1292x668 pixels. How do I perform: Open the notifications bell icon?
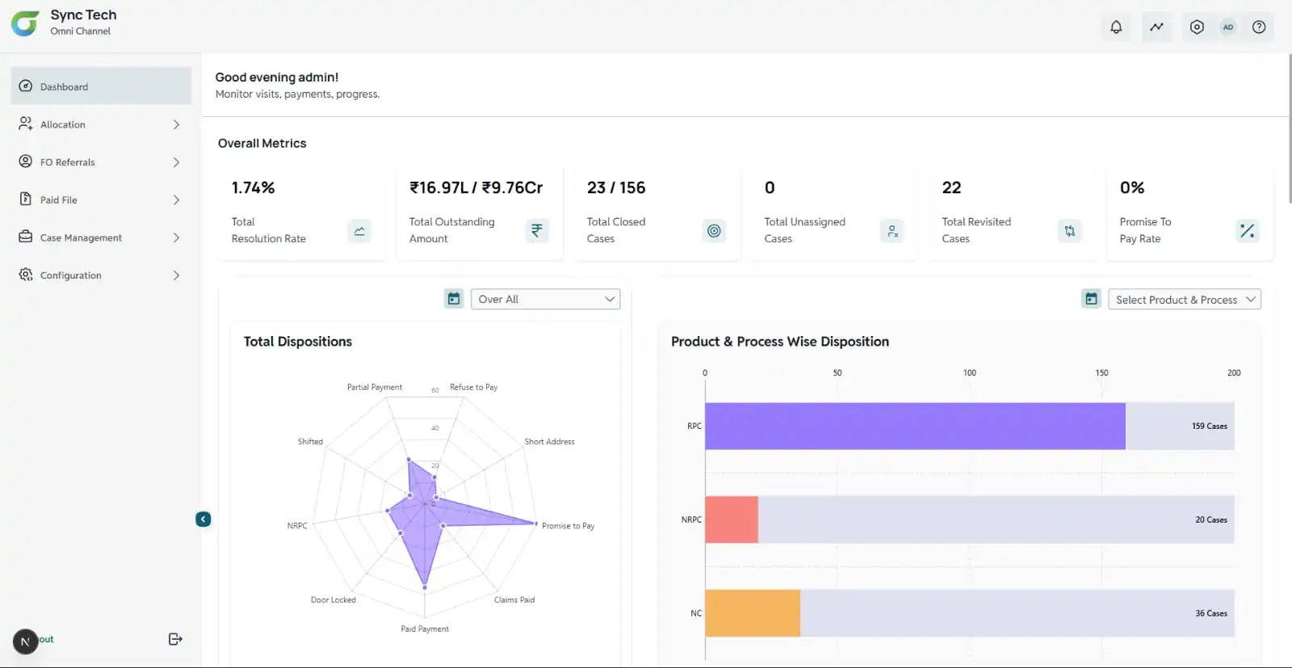(1116, 27)
